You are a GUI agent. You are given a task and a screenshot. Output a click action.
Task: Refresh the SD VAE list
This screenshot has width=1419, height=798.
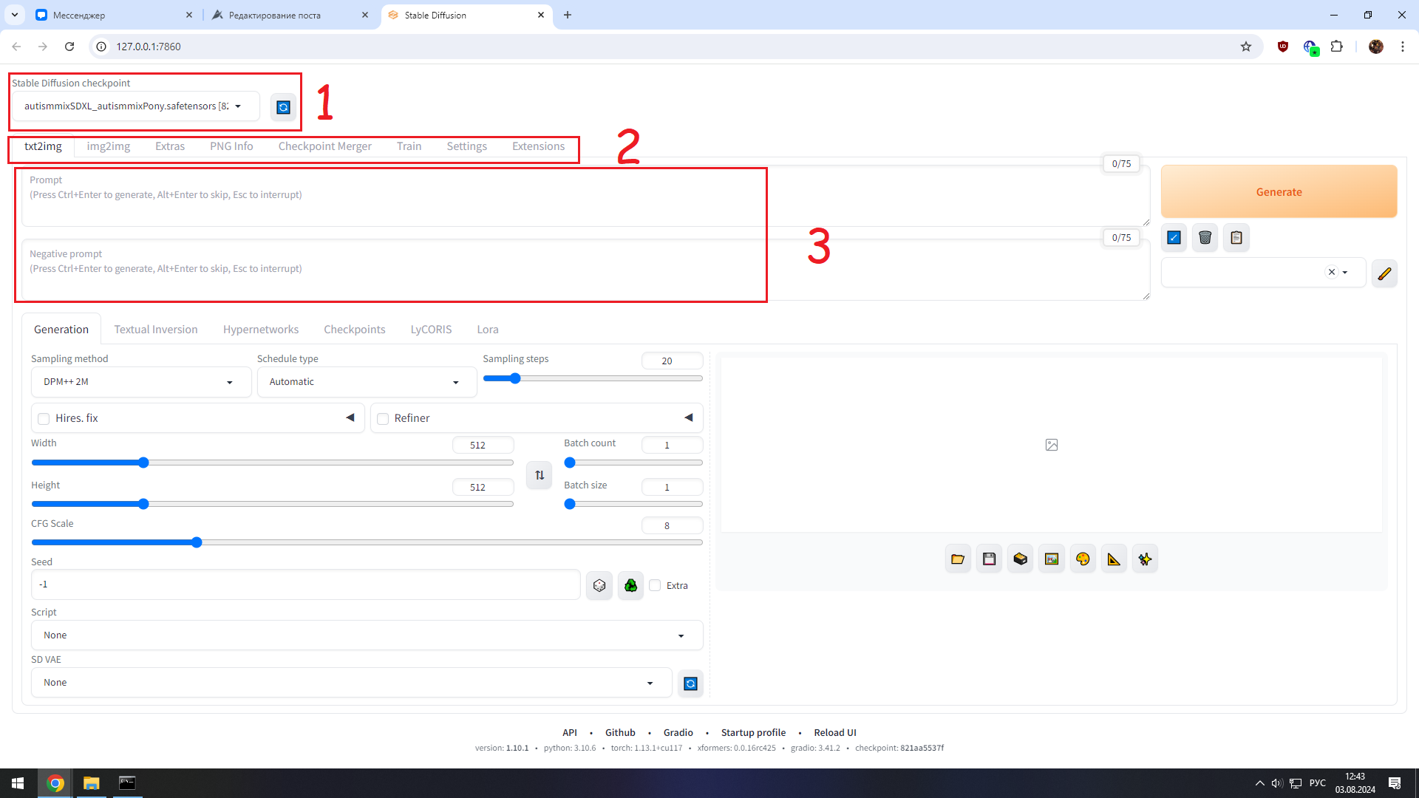[690, 683]
